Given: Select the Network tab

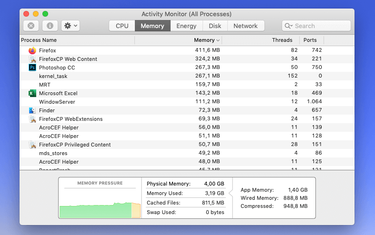Looking at the screenshot, I should click(x=245, y=26).
